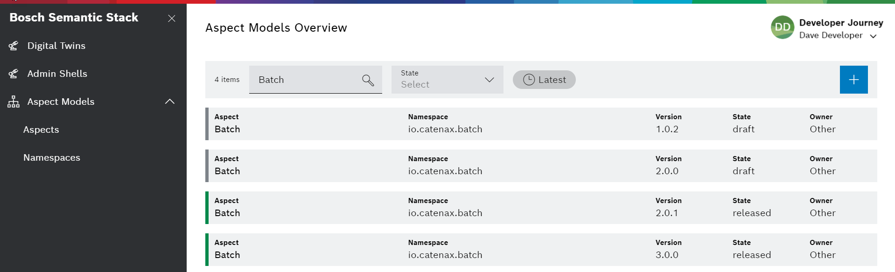
Task: Click the Aspect Models hierarchy icon
Action: (14, 102)
